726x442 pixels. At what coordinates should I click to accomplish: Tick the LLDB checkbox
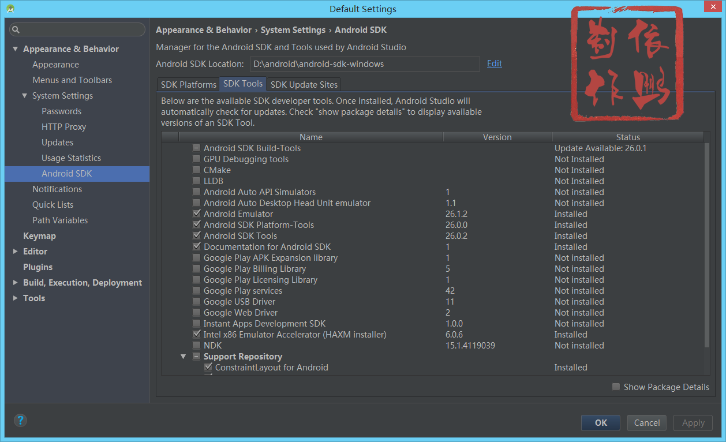(197, 181)
